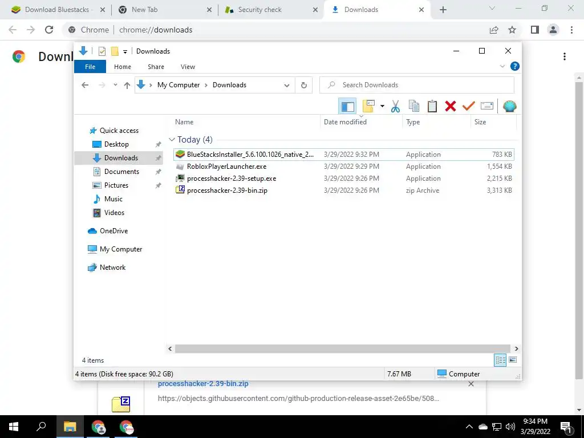The width and height of the screenshot is (584, 438).
Task: Click the Properties quick access icon in title bar
Action: pyautogui.click(x=102, y=51)
